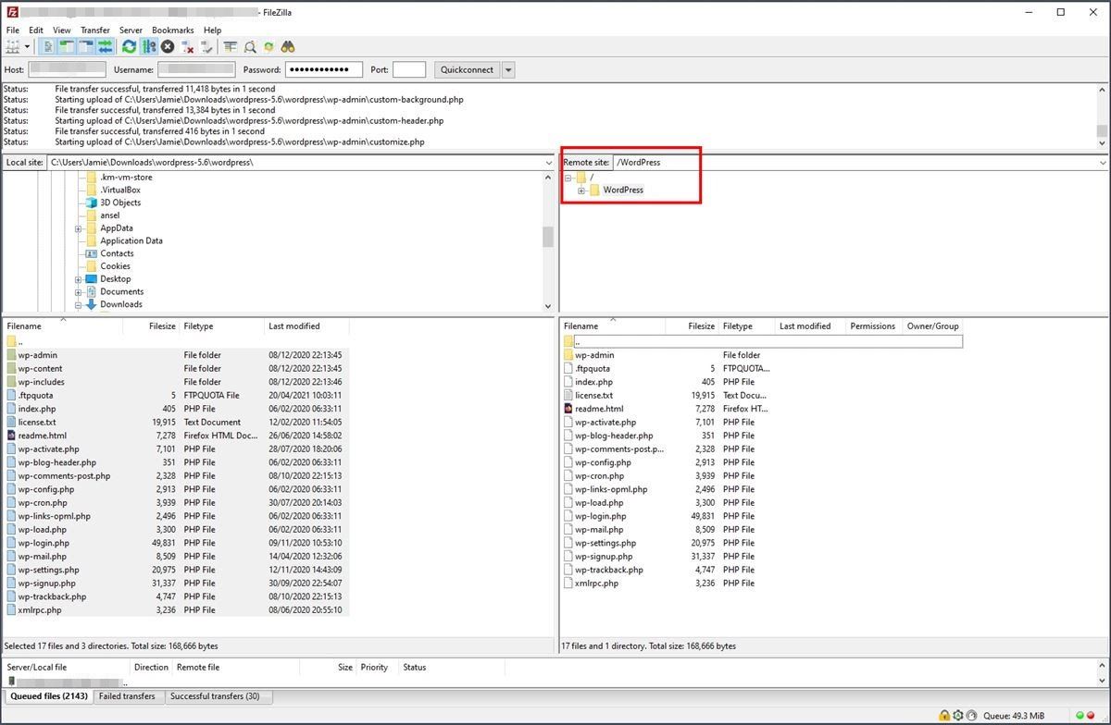Image resolution: width=1111 pixels, height=725 pixels.
Task: Click the transfer type gear icon
Action: pos(958,716)
